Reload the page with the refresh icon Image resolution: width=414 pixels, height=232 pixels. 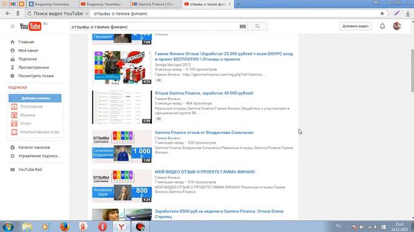(29, 14)
